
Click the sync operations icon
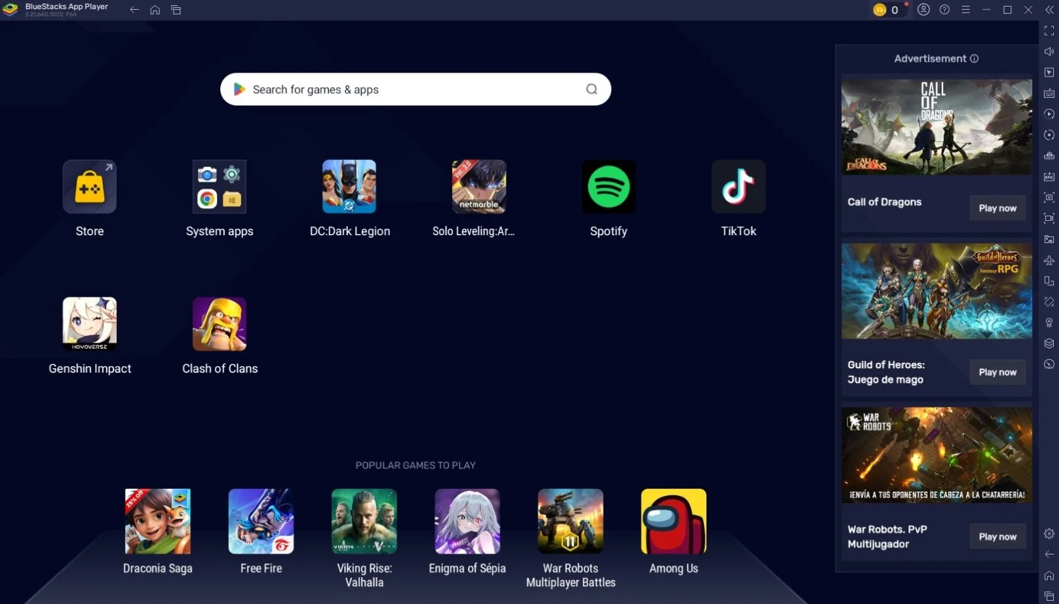tap(1049, 135)
